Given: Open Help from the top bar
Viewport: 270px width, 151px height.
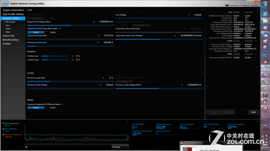Looking at the screenshot, I should click(x=255, y=5).
